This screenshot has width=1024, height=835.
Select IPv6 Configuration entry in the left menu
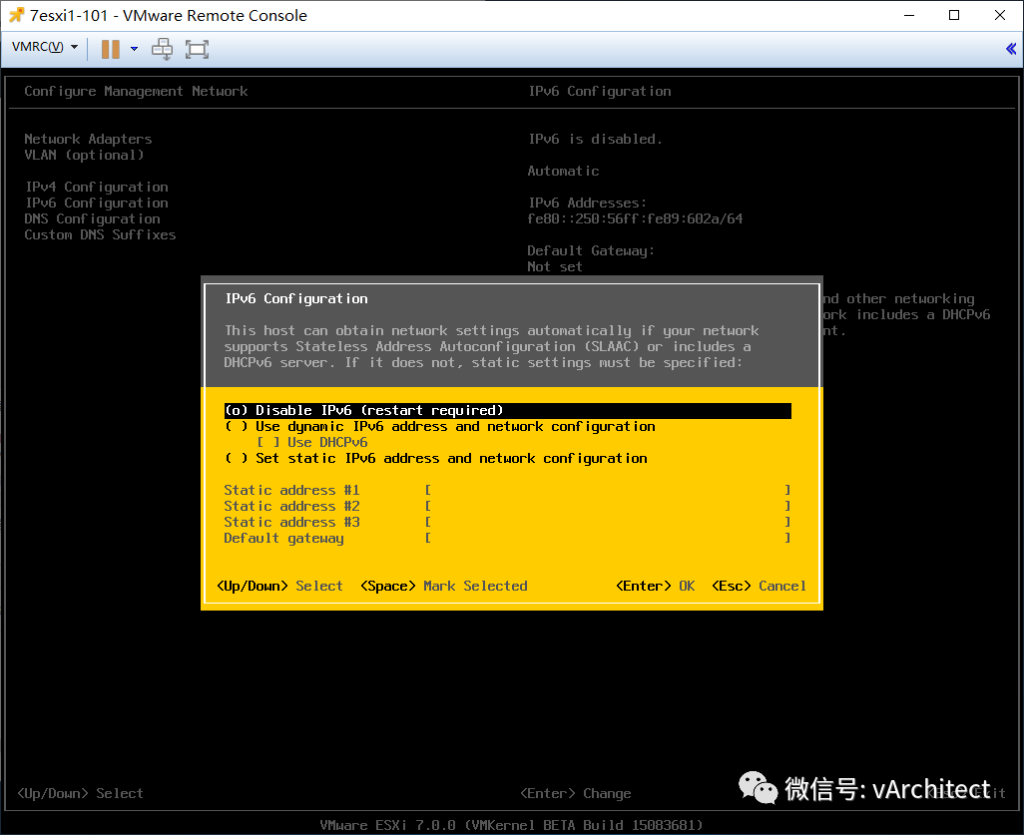(x=97, y=204)
